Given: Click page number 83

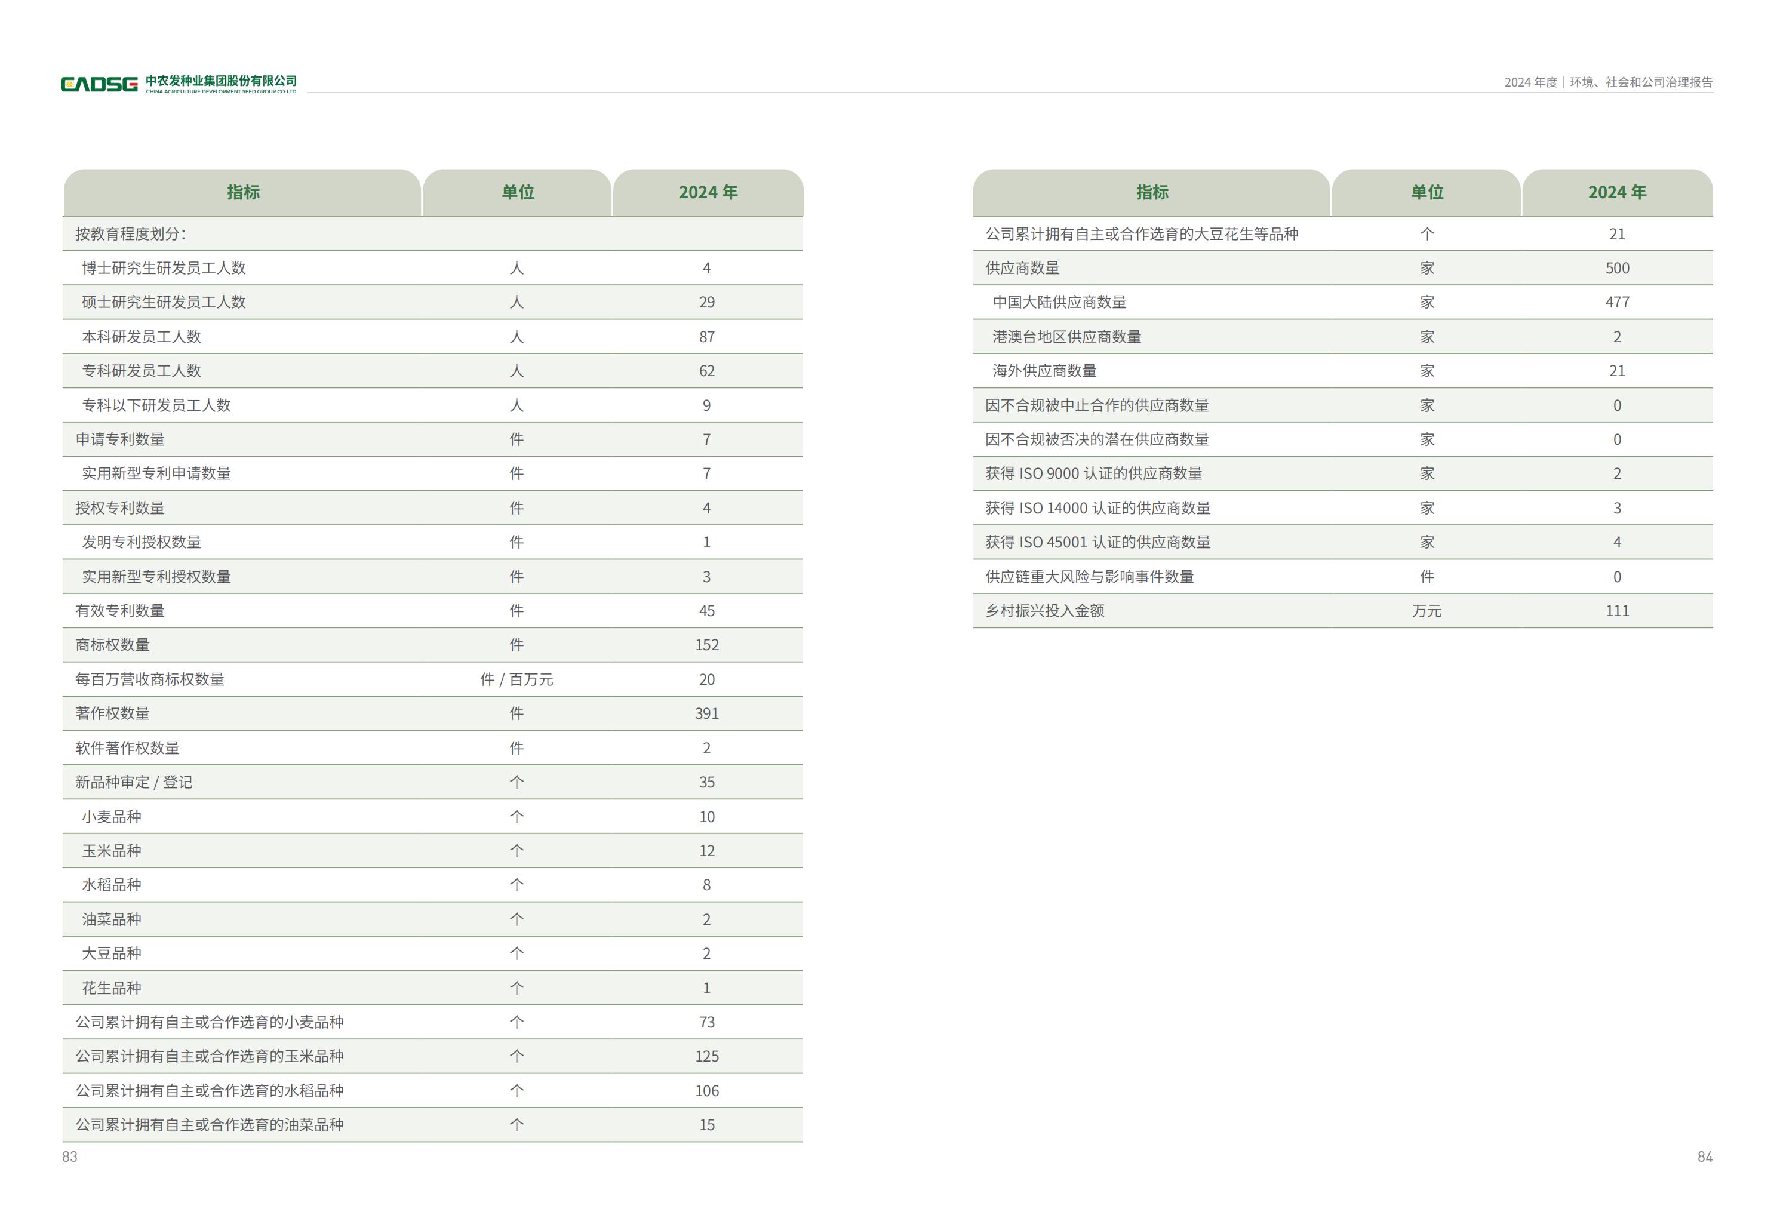Looking at the screenshot, I should point(70,1157).
